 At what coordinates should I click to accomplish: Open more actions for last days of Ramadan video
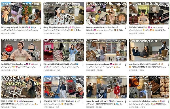[x=126, y=28]
